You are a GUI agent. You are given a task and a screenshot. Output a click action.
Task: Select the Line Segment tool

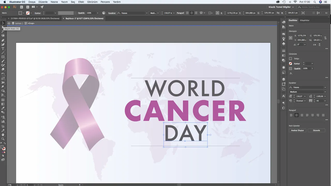pyautogui.click(x=3, y=53)
